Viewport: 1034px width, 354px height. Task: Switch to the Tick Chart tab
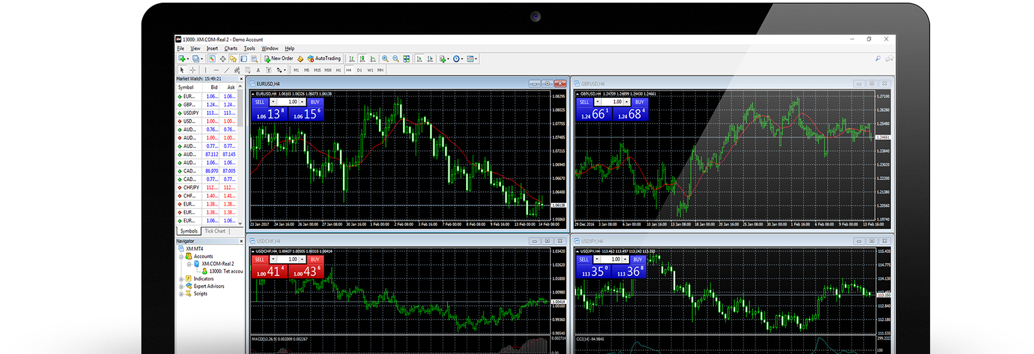click(215, 231)
